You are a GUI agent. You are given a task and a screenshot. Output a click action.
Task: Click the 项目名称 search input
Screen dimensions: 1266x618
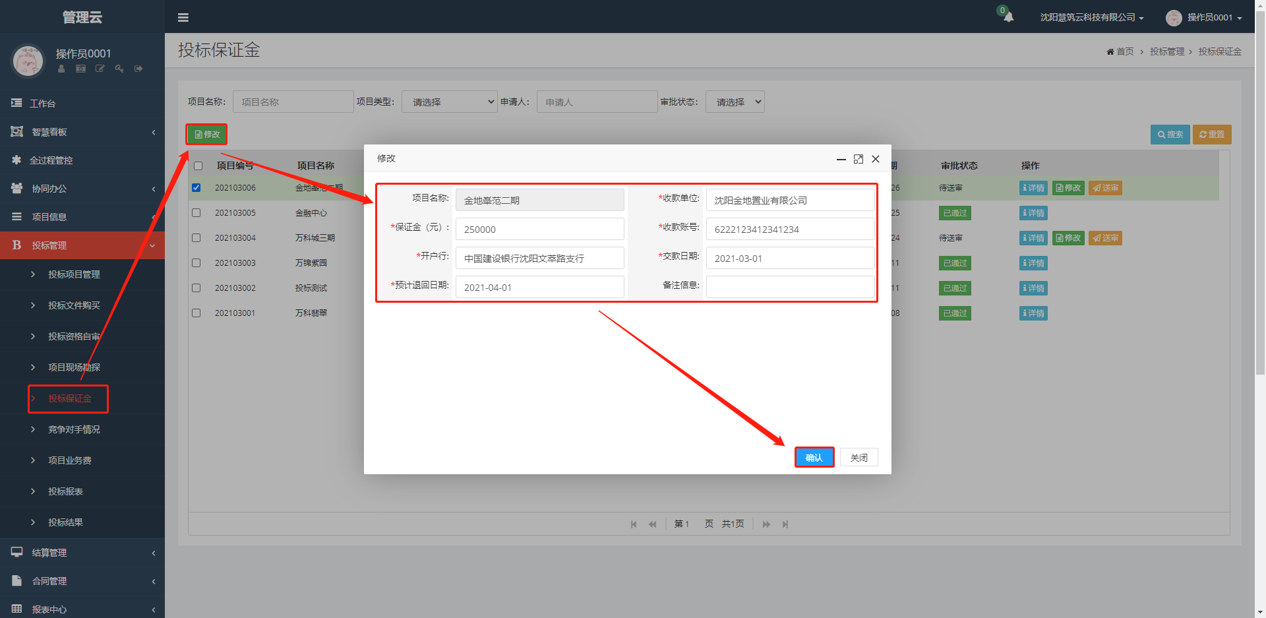tap(293, 102)
